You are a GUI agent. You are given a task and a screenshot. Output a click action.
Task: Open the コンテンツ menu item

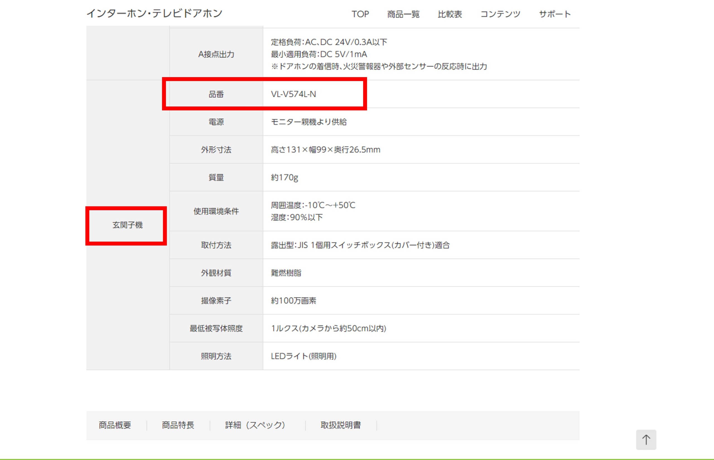[x=500, y=14]
